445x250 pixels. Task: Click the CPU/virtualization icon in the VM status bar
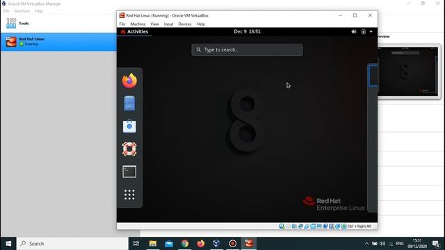click(x=332, y=226)
